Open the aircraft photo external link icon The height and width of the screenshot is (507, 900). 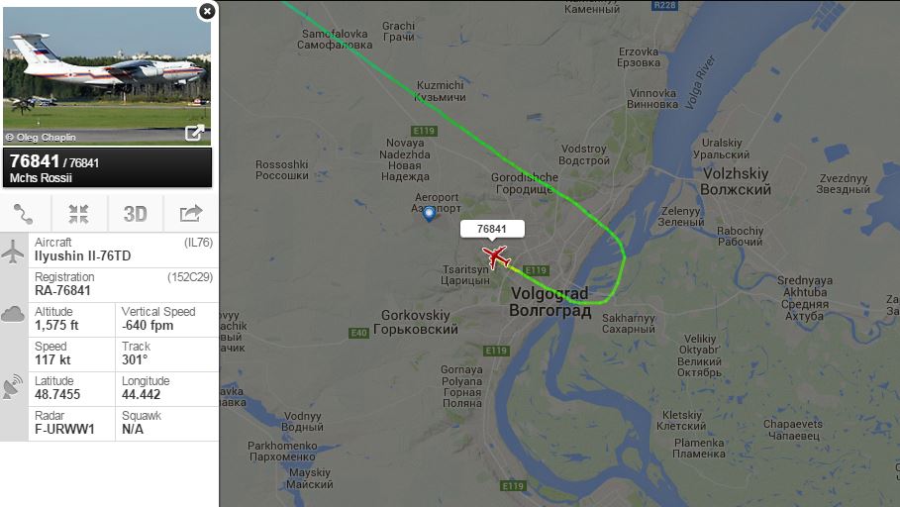195,134
